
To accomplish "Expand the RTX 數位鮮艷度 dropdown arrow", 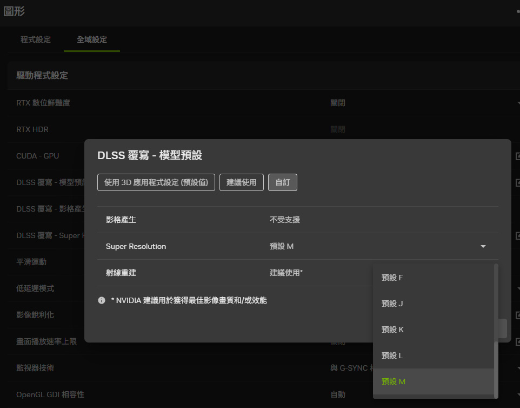I will click(517, 103).
